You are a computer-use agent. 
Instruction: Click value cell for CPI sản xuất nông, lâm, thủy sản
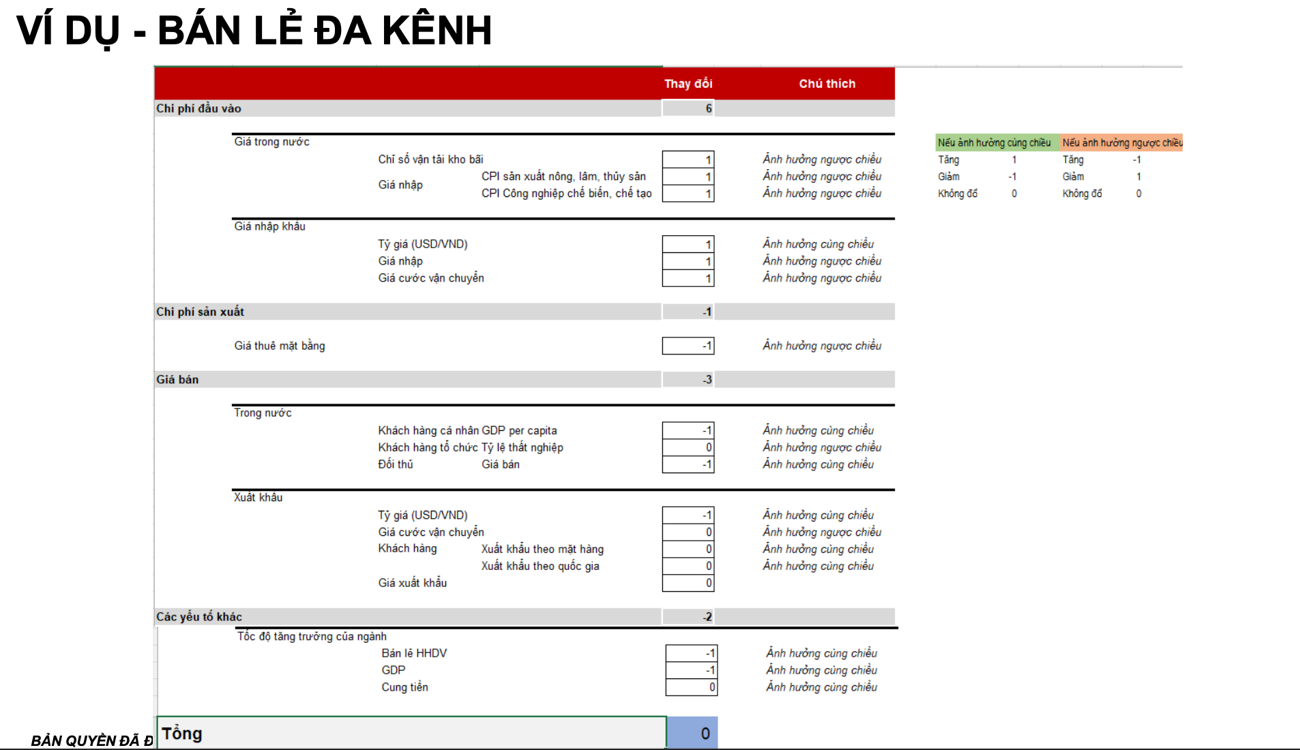click(x=688, y=177)
